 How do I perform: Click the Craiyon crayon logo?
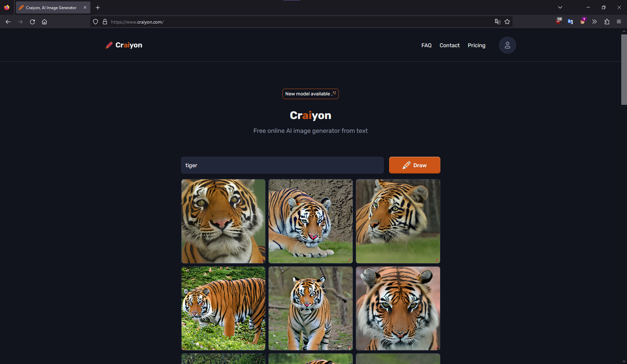(x=109, y=45)
